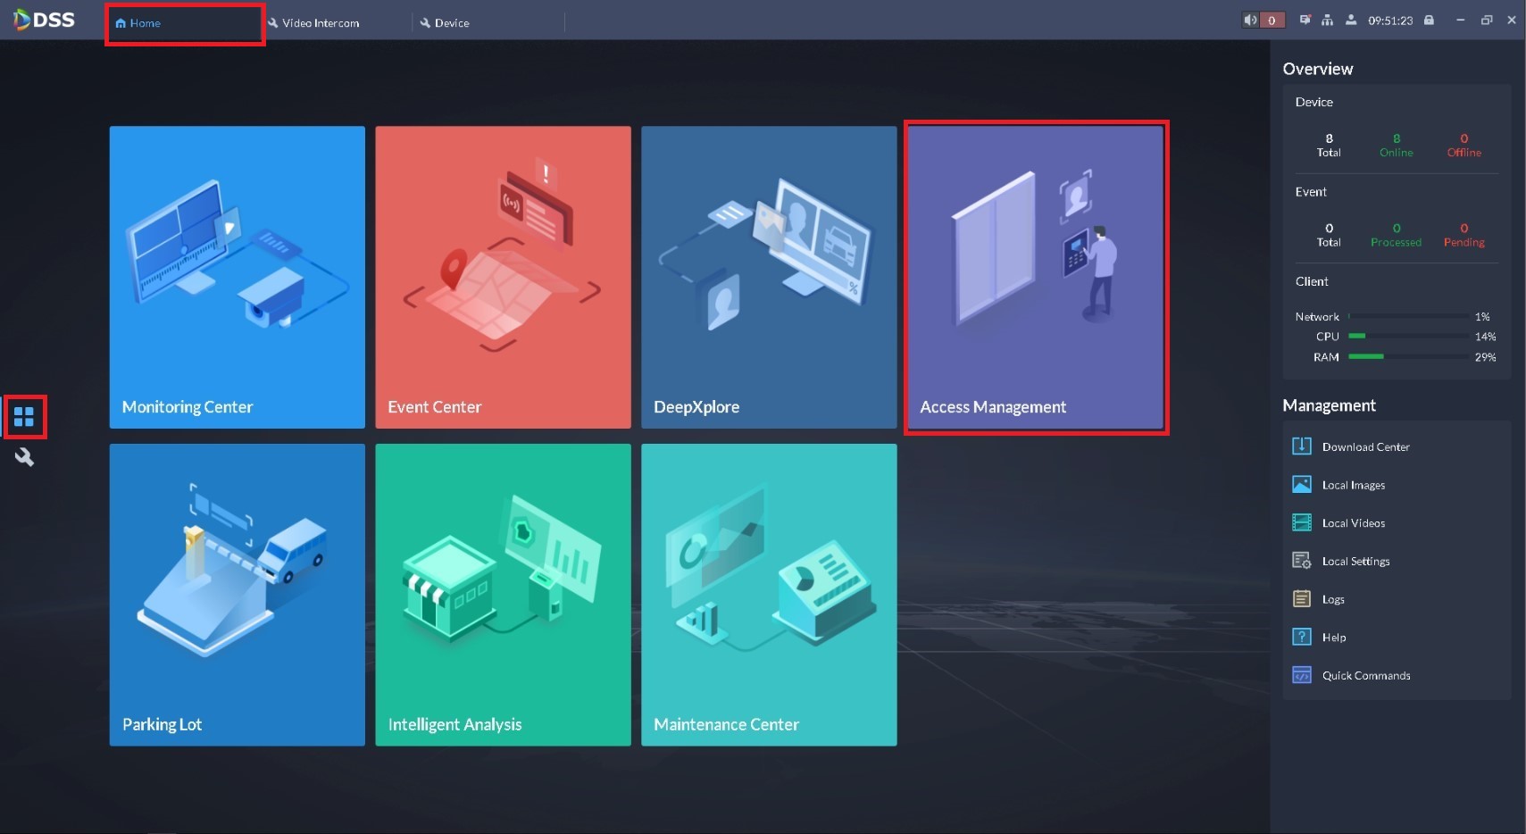This screenshot has height=834, width=1526.
Task: Open the Intelligent Analysis tile
Action: (503, 595)
